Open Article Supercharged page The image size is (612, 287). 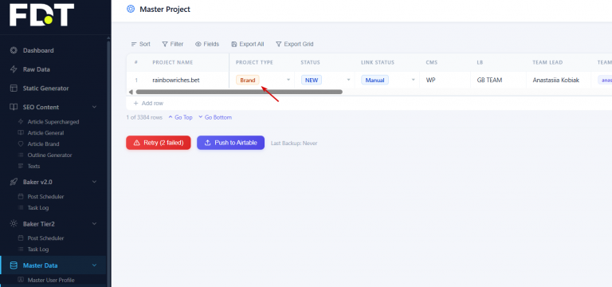53,122
